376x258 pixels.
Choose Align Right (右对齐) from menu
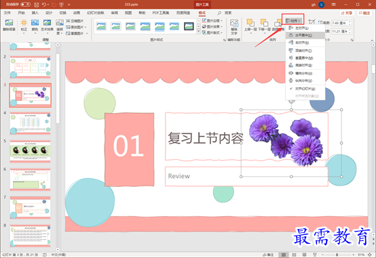click(x=305, y=43)
